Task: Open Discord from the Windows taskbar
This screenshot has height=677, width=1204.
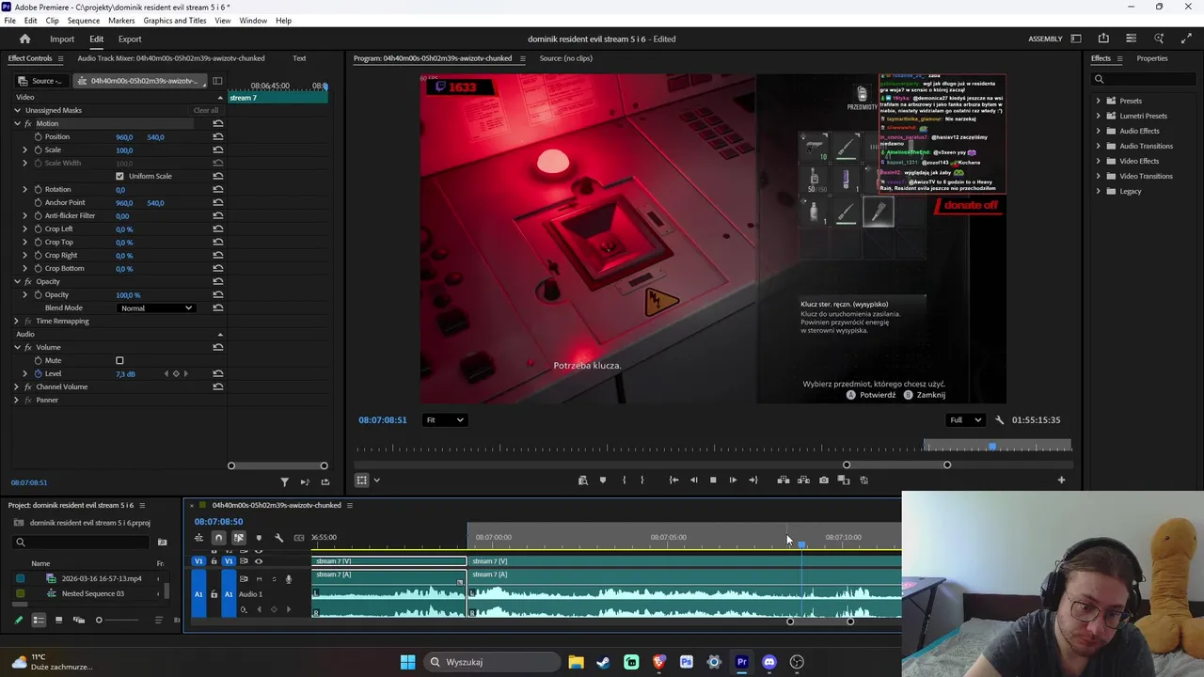Action: pos(769,662)
